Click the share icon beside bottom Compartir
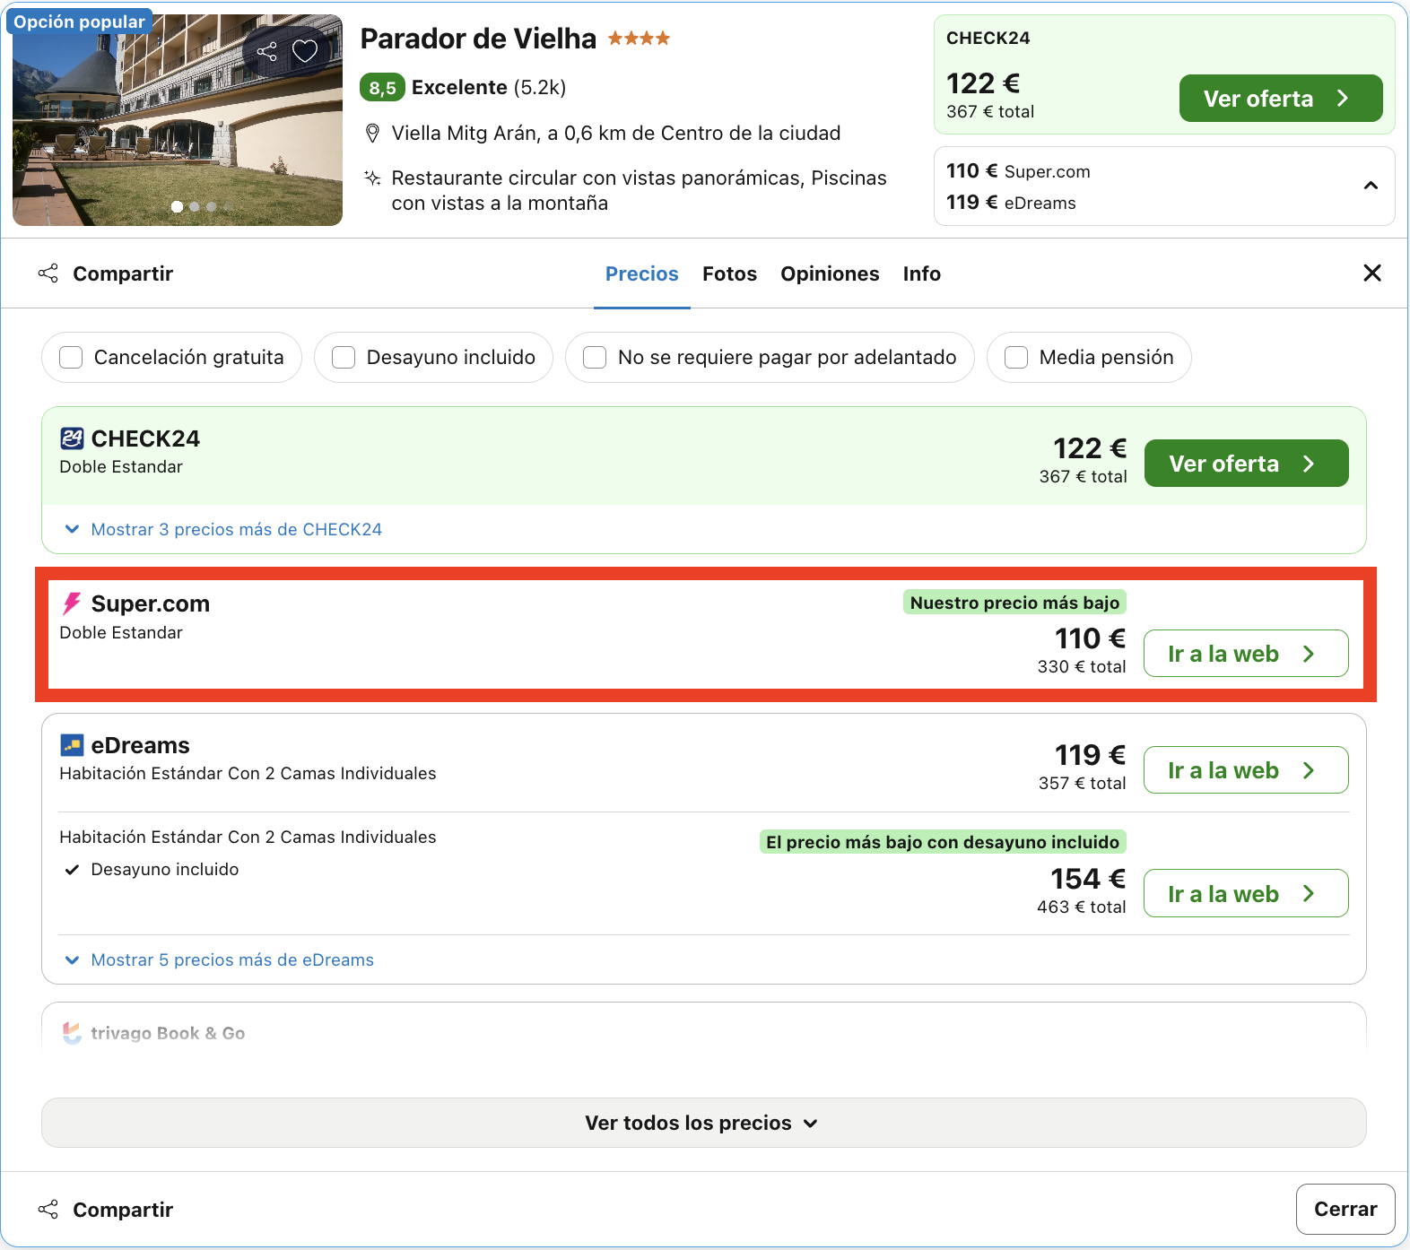The image size is (1410, 1250). tap(48, 1210)
